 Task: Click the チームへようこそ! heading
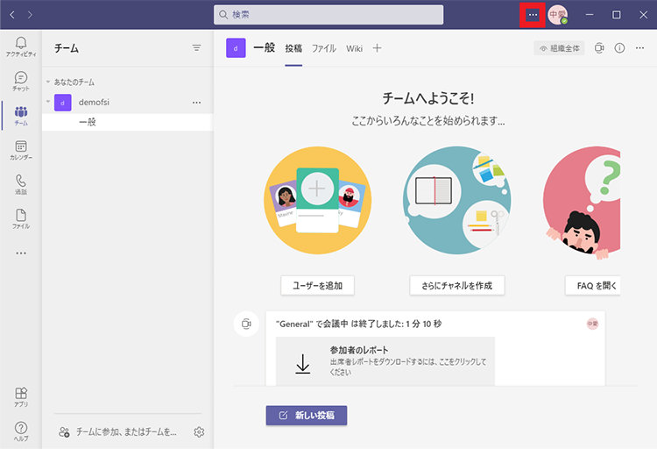tap(428, 98)
